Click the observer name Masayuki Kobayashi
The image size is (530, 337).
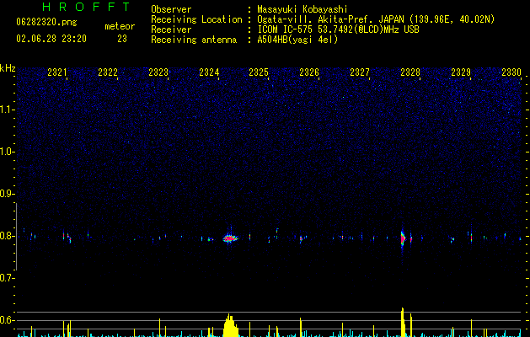[302, 9]
